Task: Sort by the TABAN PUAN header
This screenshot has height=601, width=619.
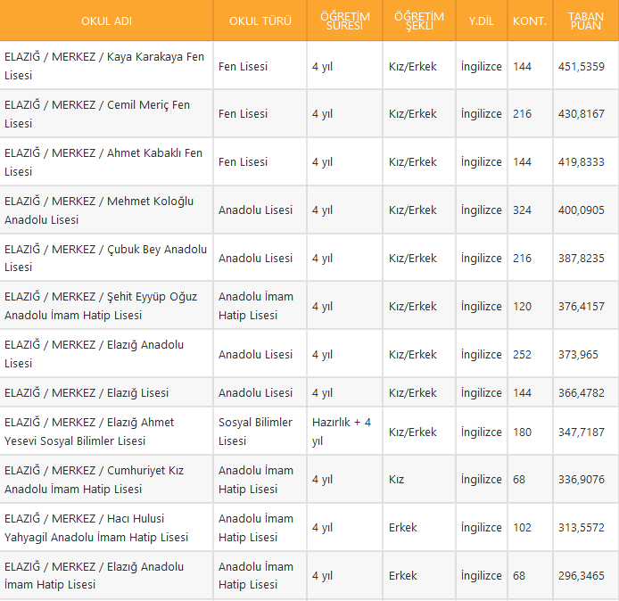Action: 585,21
